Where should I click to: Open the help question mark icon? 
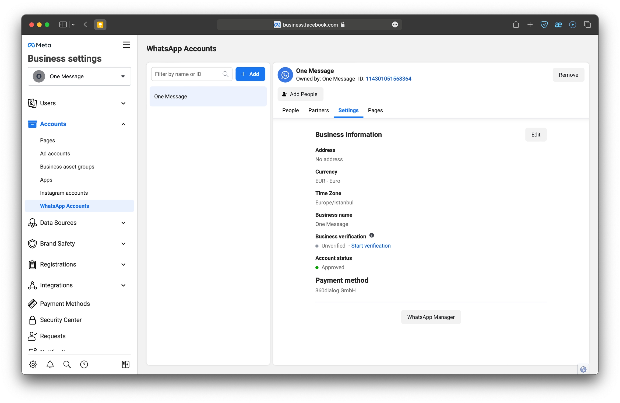84,365
